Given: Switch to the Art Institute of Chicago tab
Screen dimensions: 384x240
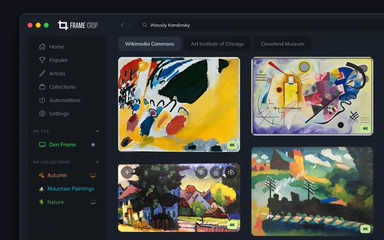Looking at the screenshot, I should point(217,44).
